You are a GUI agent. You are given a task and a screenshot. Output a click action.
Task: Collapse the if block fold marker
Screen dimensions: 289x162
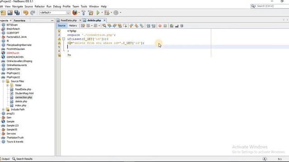pyautogui.click(x=64, y=39)
